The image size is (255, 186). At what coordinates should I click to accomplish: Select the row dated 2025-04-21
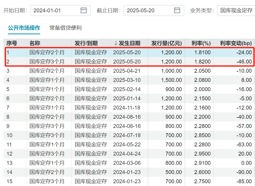(127, 71)
